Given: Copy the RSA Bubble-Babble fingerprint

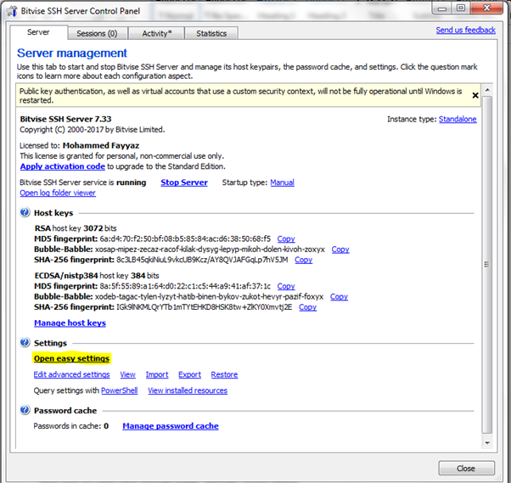Looking at the screenshot, I should click(x=340, y=250).
